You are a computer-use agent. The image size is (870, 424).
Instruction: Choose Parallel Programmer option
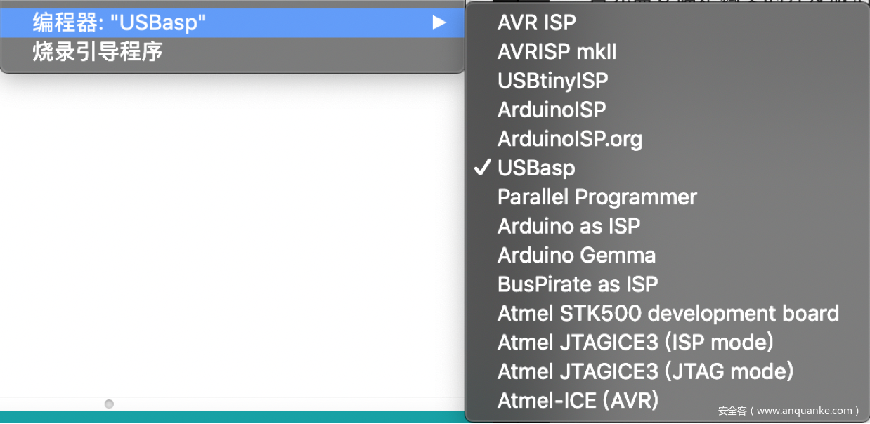tap(597, 197)
